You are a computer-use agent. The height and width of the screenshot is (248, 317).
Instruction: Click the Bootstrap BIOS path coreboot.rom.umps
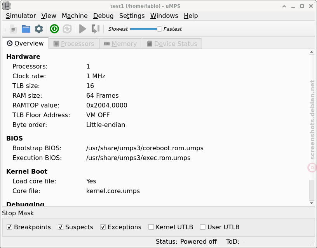145,148
